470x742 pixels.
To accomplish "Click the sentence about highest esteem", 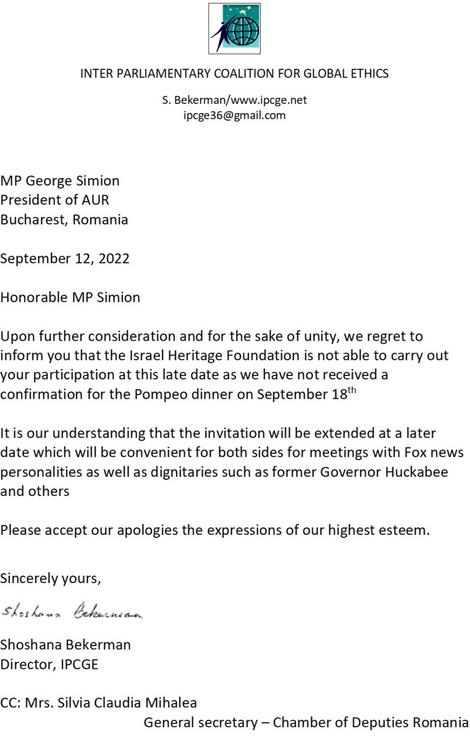I will [215, 531].
